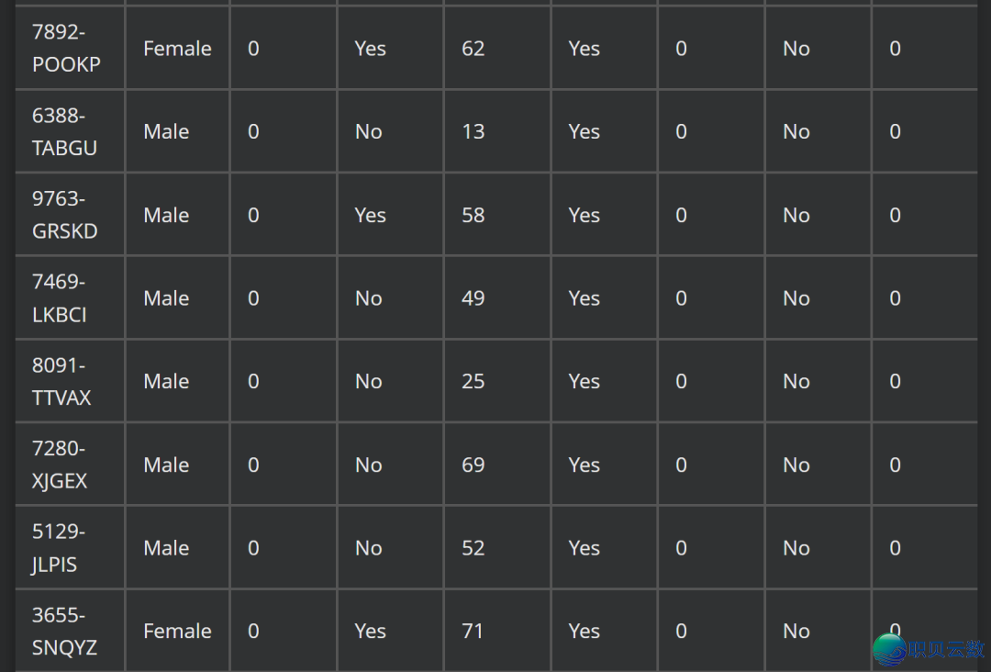
Task: Click the cell showing 71
Action: tap(473, 632)
